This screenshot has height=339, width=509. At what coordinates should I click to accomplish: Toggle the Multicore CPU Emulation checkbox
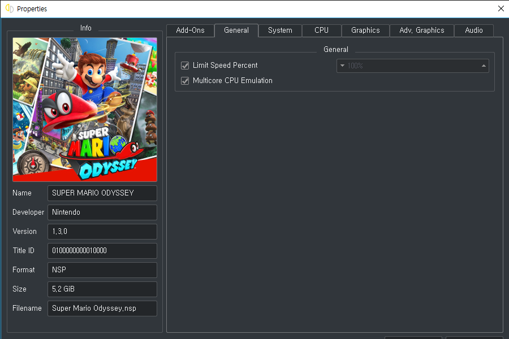185,81
